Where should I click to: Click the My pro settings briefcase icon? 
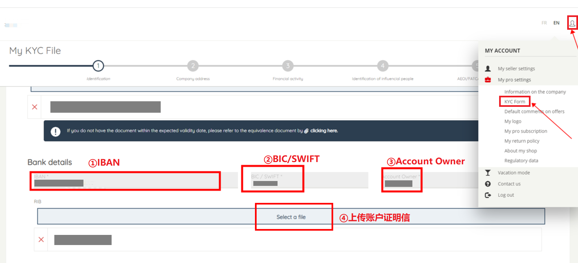pos(488,80)
